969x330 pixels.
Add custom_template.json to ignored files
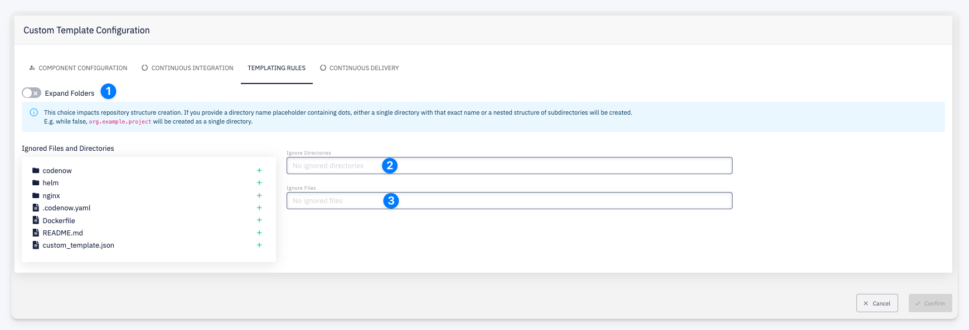coord(259,245)
